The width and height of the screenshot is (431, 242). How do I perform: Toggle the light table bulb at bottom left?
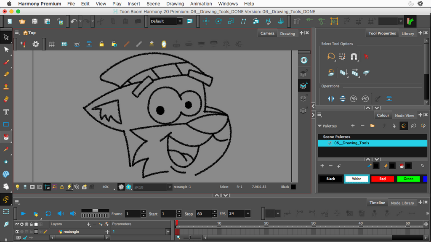pyautogui.click(x=17, y=187)
